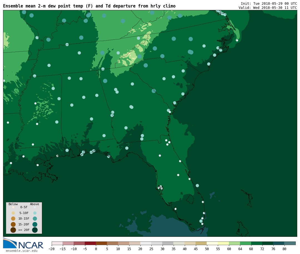Click the 'Below' legend heading
The image size is (300, 254).
pyautogui.click(x=13, y=204)
